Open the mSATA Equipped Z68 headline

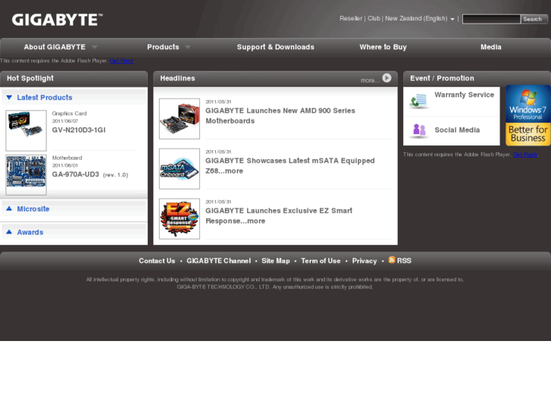tap(290, 165)
